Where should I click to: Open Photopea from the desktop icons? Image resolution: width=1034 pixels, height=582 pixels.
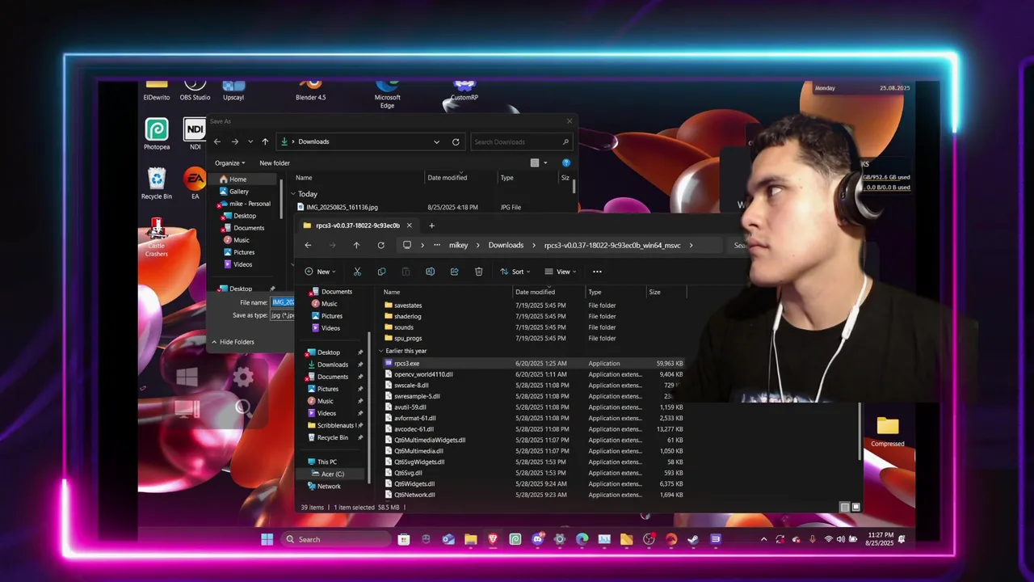click(x=157, y=133)
